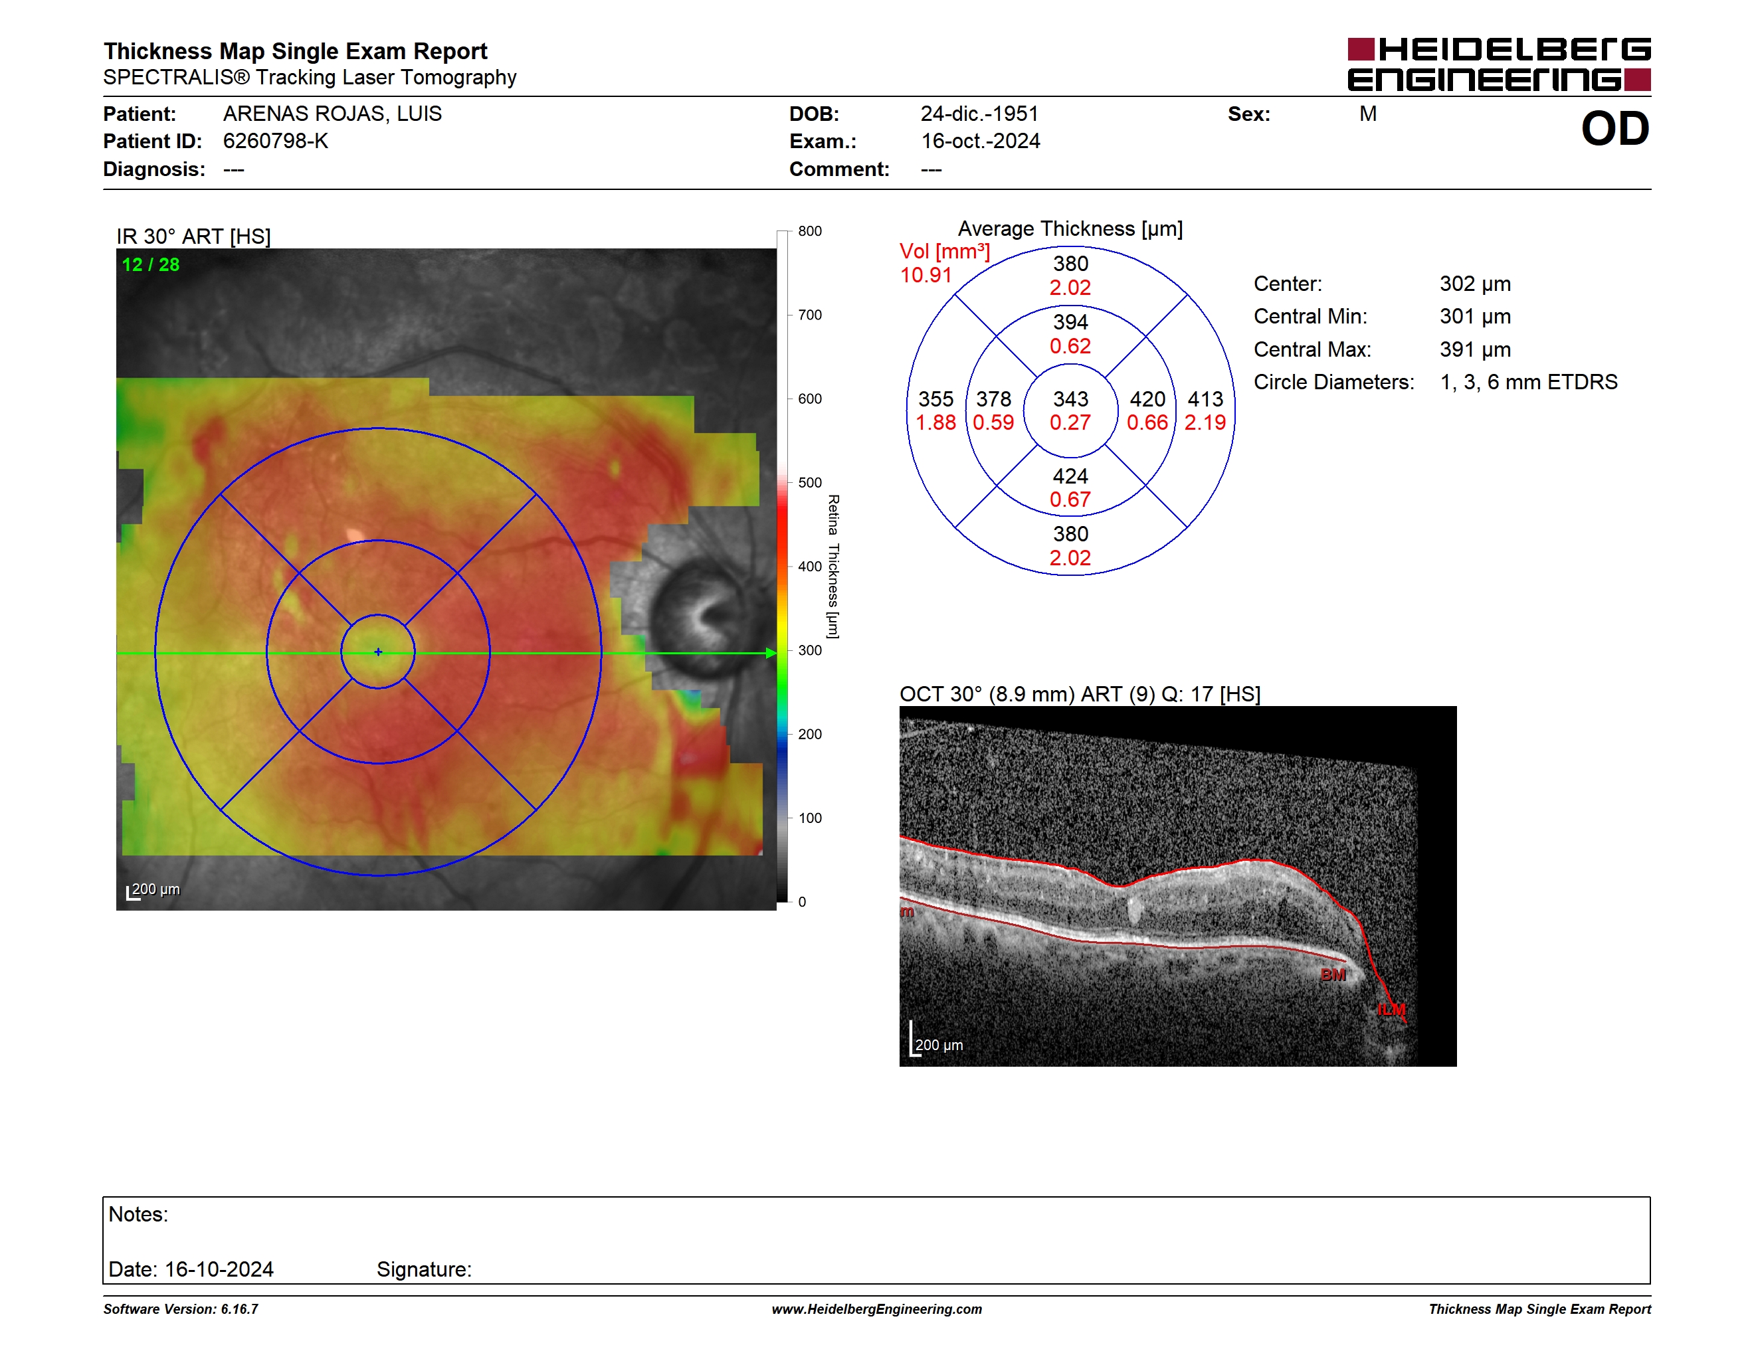Click the Center value 302 µm

point(1476,284)
